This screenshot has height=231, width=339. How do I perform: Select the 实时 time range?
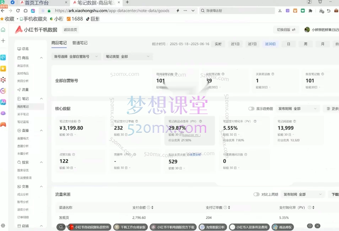click(218, 44)
